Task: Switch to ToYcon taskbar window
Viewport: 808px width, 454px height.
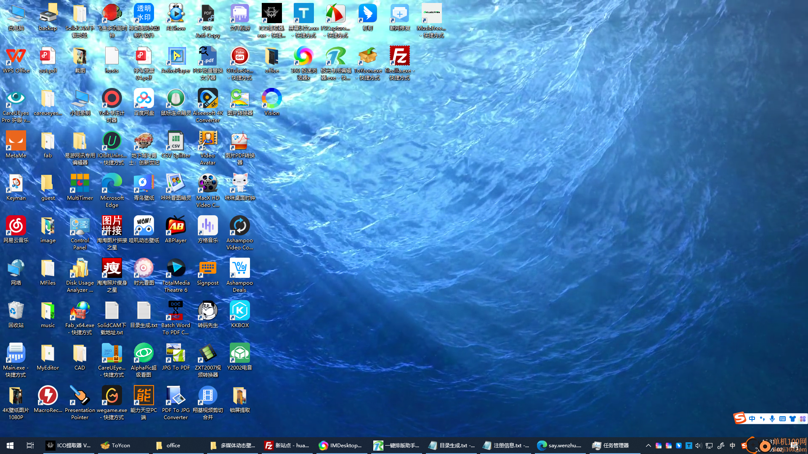Action: coord(123,446)
